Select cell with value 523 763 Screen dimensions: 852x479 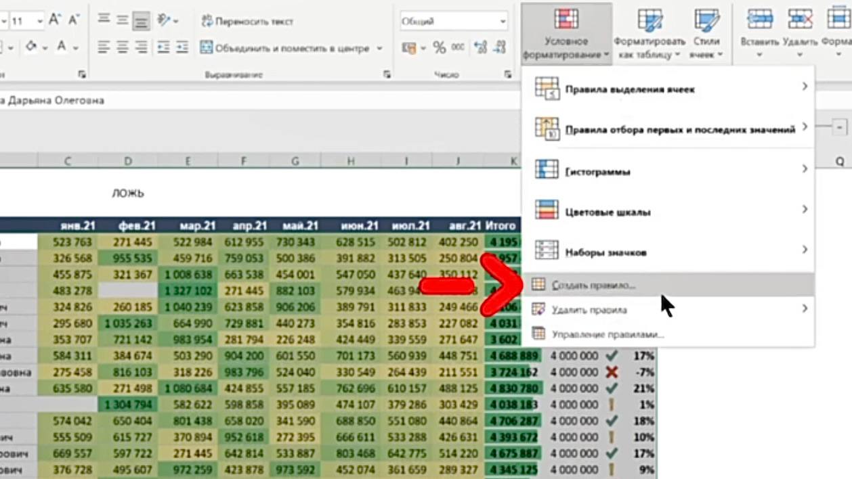tap(68, 242)
